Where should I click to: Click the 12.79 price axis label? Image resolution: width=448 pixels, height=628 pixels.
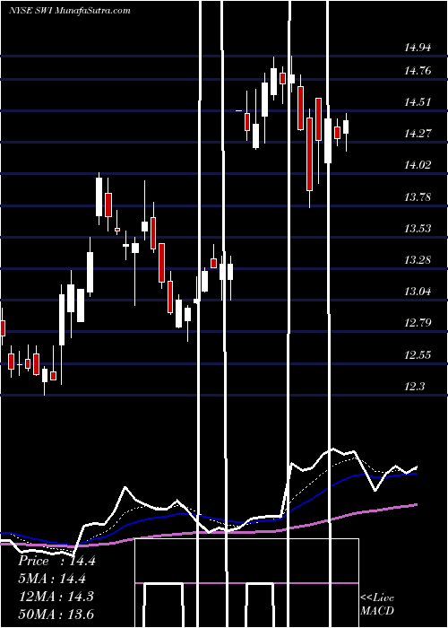418,322
